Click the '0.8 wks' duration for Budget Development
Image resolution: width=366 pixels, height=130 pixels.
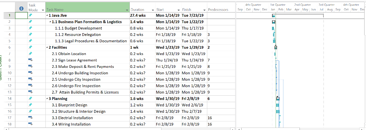[142, 28]
